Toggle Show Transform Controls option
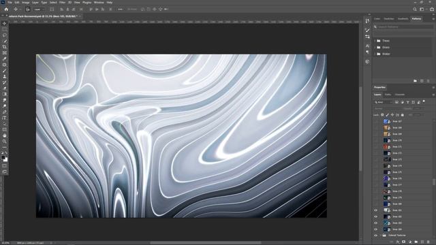 pos(52,9)
